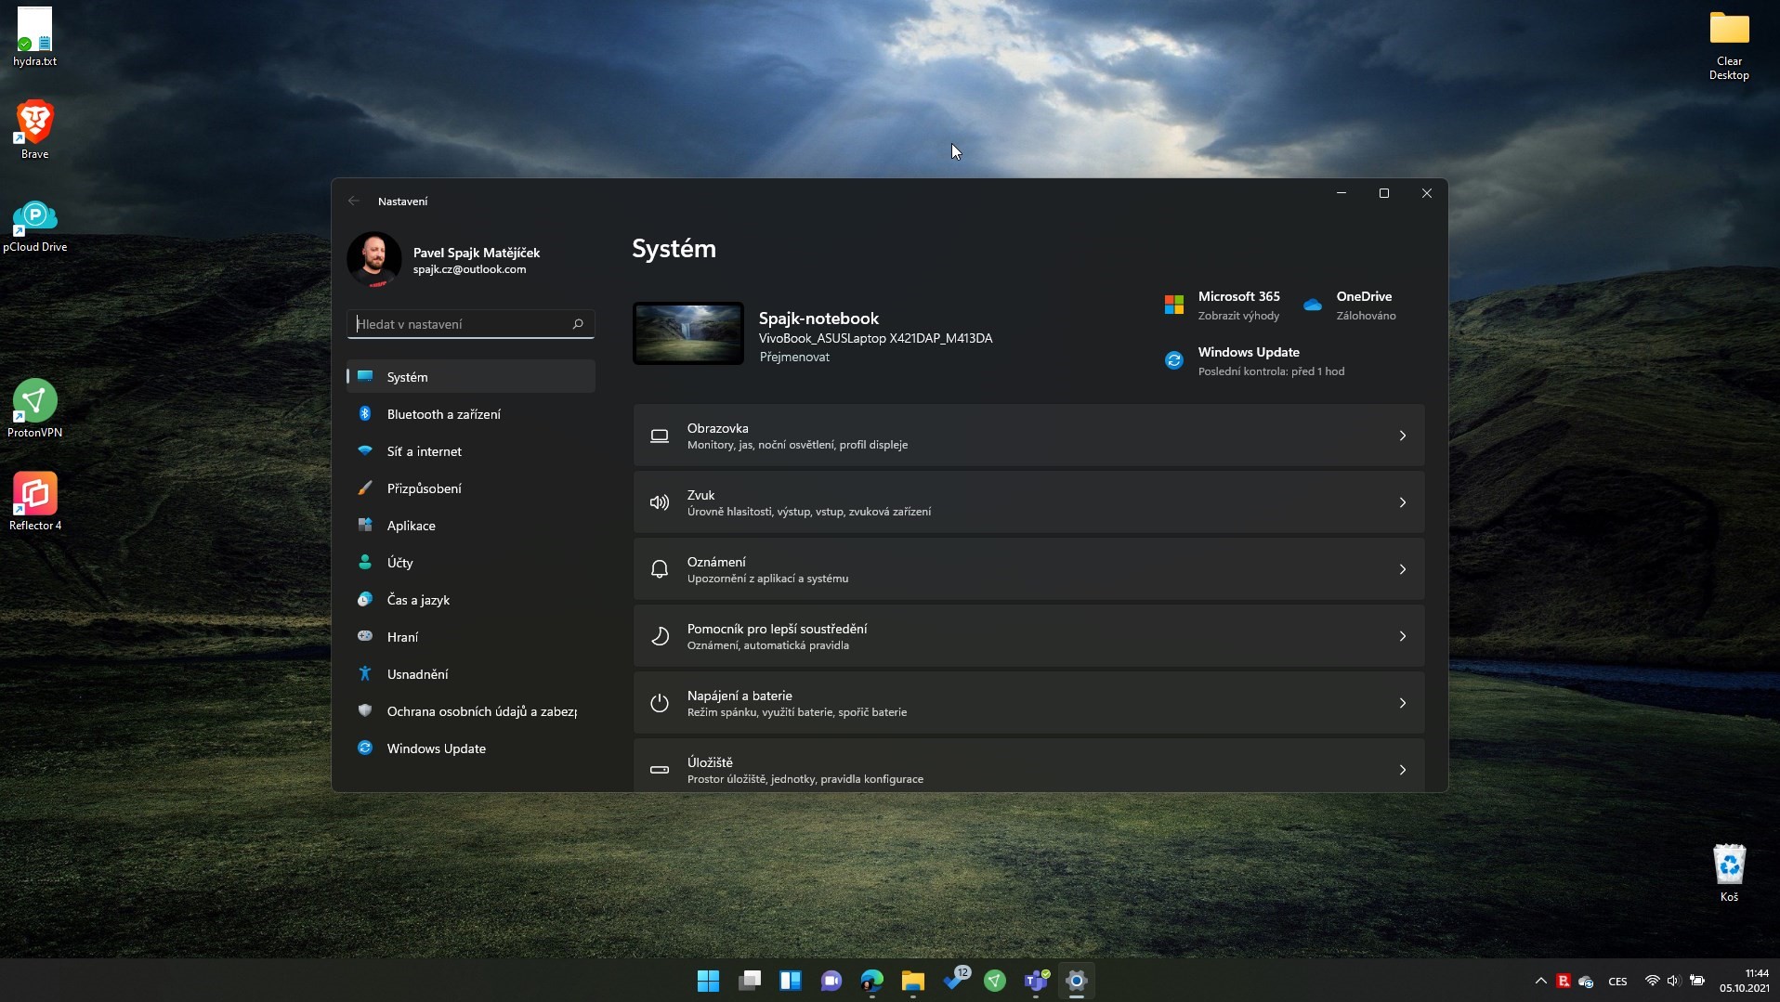Screen dimensions: 1780x1002
Task: Click the privacy shield icon in sidebar
Action: click(x=365, y=710)
